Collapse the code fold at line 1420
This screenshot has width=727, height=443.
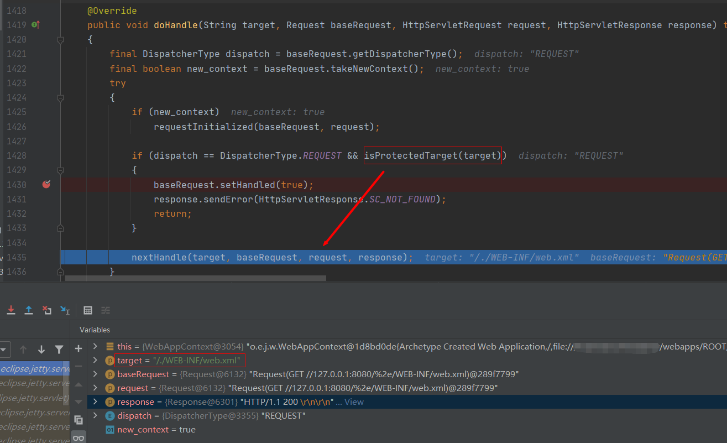tap(60, 40)
